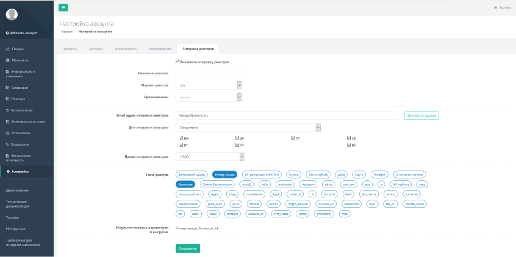Open the Время отправки реестров dropdown
Image resolution: width=516 pixels, height=257 pixels.
click(x=210, y=157)
